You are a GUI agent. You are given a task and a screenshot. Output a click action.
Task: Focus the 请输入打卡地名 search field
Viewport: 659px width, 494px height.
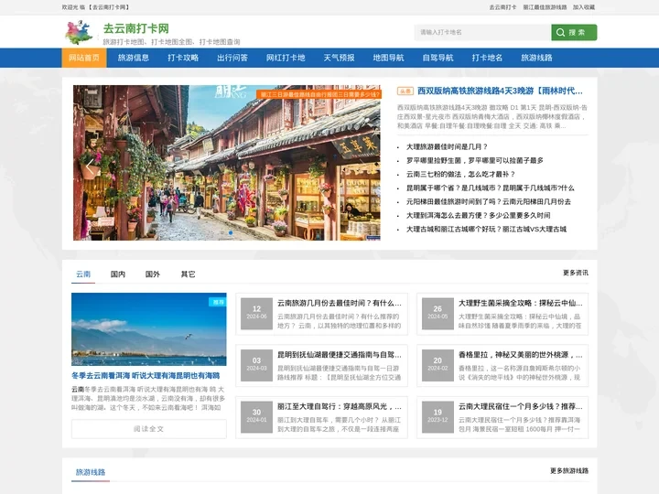tap(482, 32)
